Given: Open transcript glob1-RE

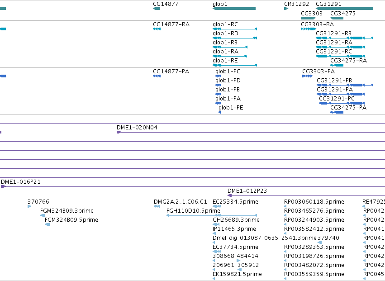Looking at the screenshot, I should [x=225, y=61].
